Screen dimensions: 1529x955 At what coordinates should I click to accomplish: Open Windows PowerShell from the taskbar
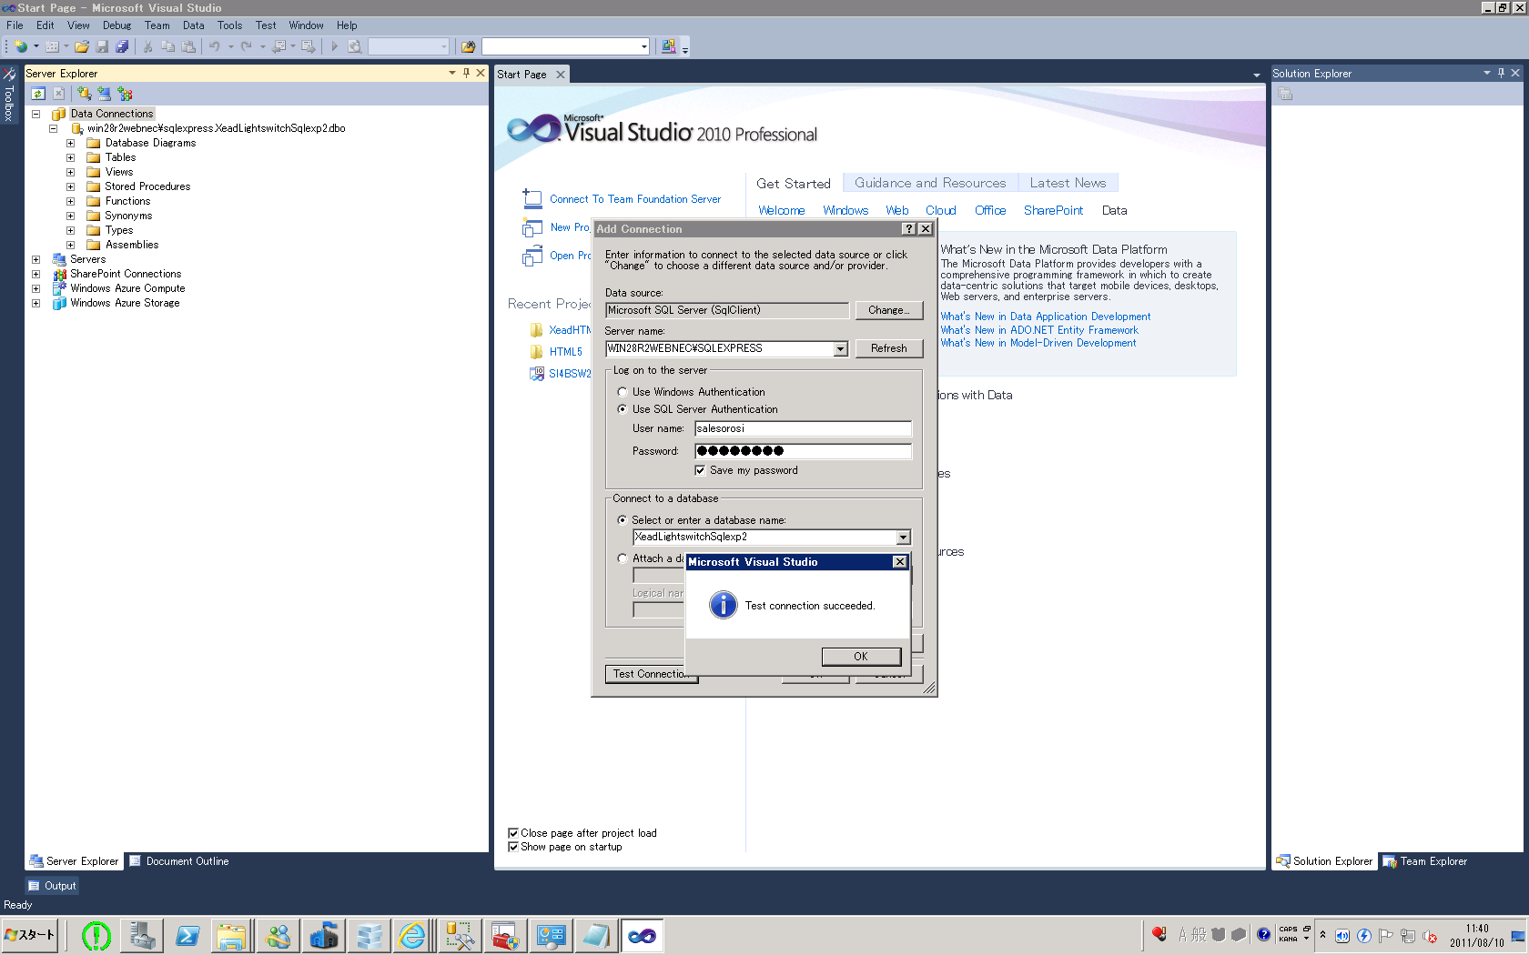click(187, 935)
